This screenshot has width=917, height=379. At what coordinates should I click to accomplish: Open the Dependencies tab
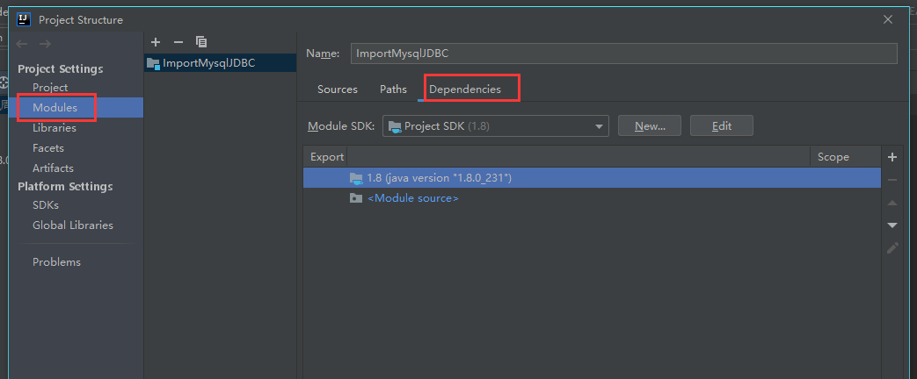pyautogui.click(x=465, y=89)
